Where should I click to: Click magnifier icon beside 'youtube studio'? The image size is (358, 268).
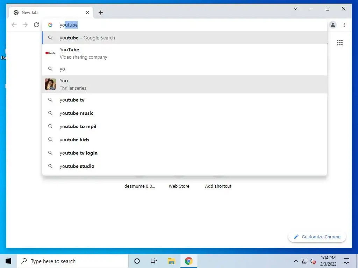point(50,166)
